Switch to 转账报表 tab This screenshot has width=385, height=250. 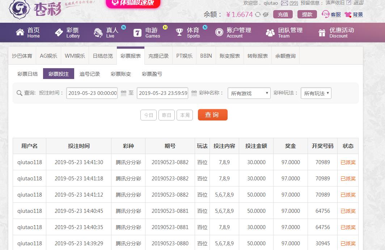click(258, 56)
